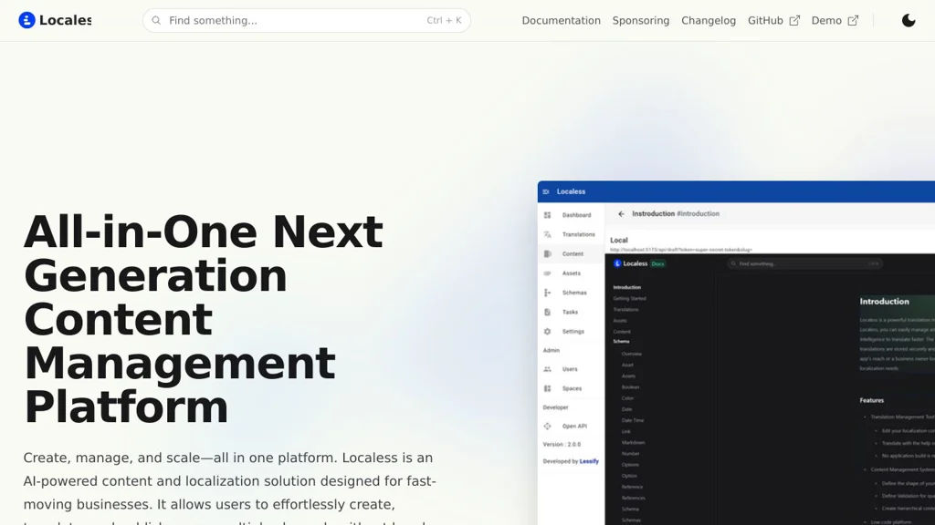
Task: Click the Features heading in dark preview
Action: pos(872,401)
